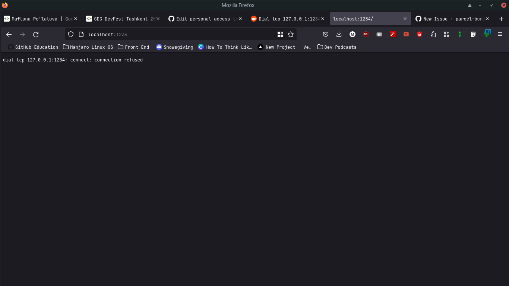Click the Firefox logo in title bar
The image size is (509, 286).
pyautogui.click(x=5, y=5)
